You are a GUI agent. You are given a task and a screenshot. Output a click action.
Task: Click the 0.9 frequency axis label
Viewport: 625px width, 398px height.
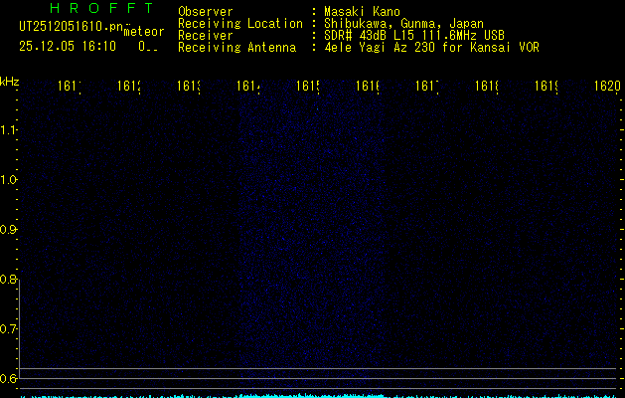(8, 230)
